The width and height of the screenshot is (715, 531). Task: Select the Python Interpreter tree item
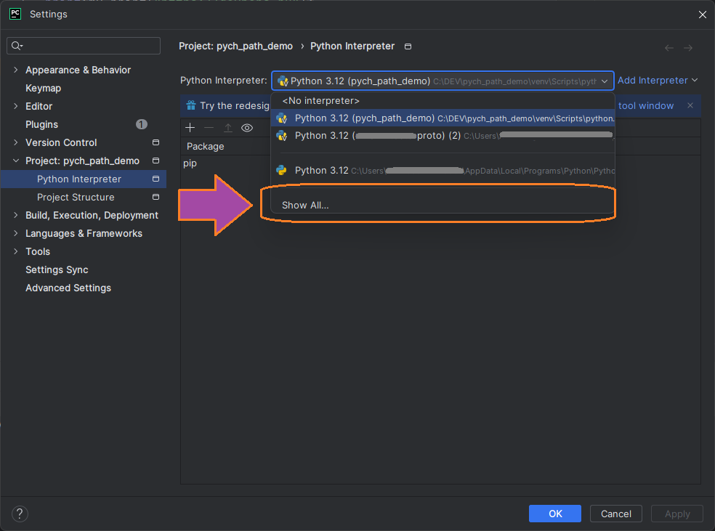(x=84, y=179)
